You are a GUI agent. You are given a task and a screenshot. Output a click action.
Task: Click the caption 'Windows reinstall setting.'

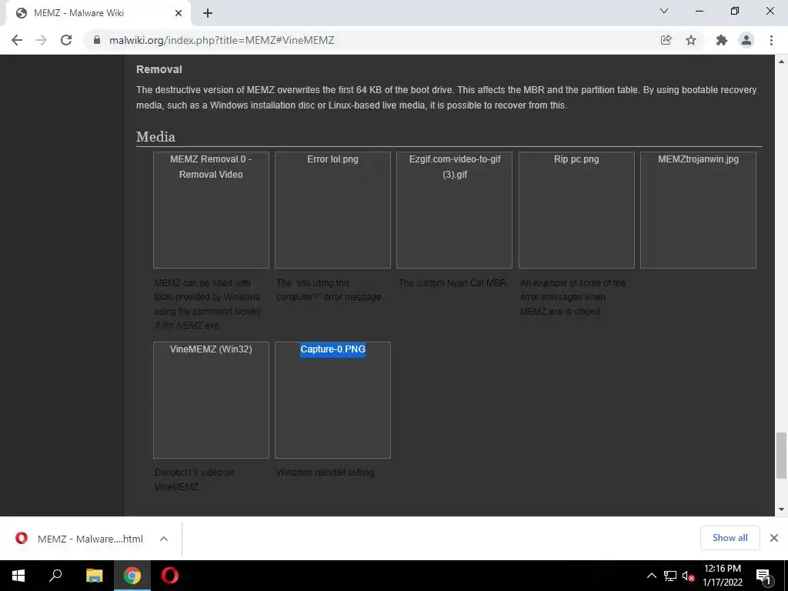[326, 472]
